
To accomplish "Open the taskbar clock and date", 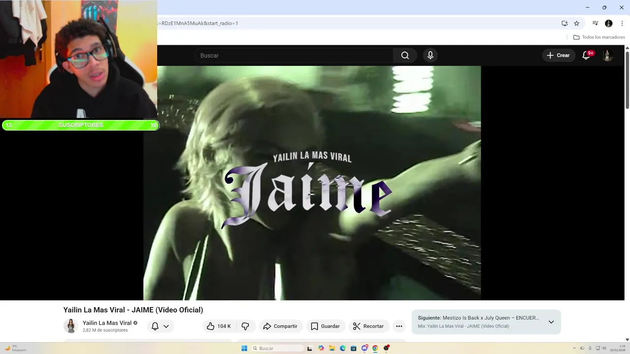I will pyautogui.click(x=618, y=348).
